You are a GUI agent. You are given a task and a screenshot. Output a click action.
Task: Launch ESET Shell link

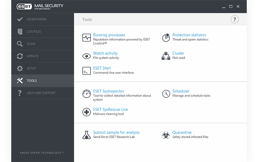tap(102, 68)
